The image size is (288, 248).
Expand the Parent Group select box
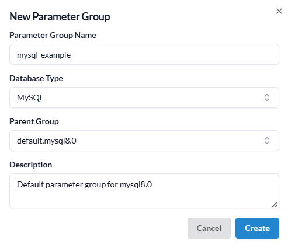click(144, 141)
